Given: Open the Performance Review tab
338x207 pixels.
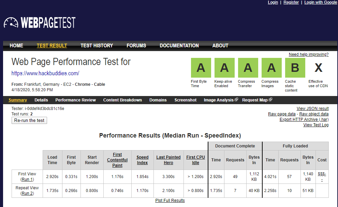Looking at the screenshot, I should click(75, 100).
